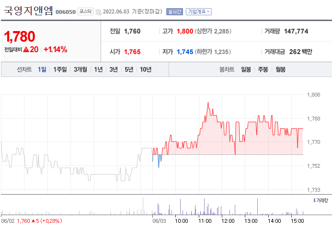Switch to the 주봉 candle chart
The width and height of the screenshot is (332, 229).
263,69
